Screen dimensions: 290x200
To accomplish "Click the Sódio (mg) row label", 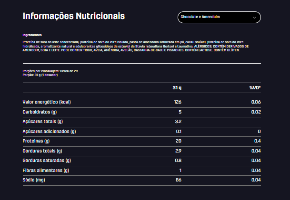I will (35, 180).
